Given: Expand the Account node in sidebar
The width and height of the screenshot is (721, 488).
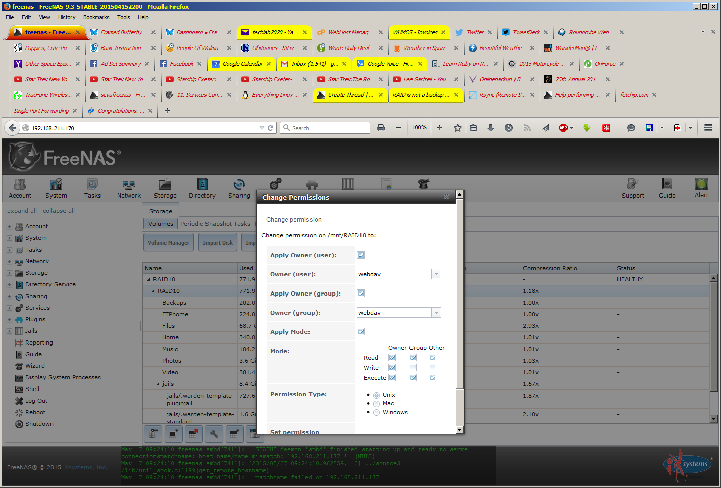Looking at the screenshot, I should point(9,227).
